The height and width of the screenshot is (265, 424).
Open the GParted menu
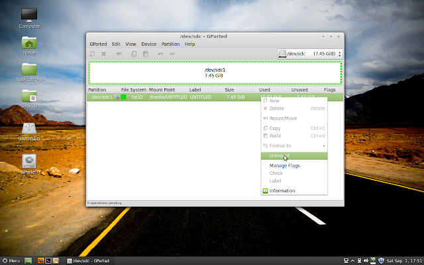pyautogui.click(x=98, y=44)
